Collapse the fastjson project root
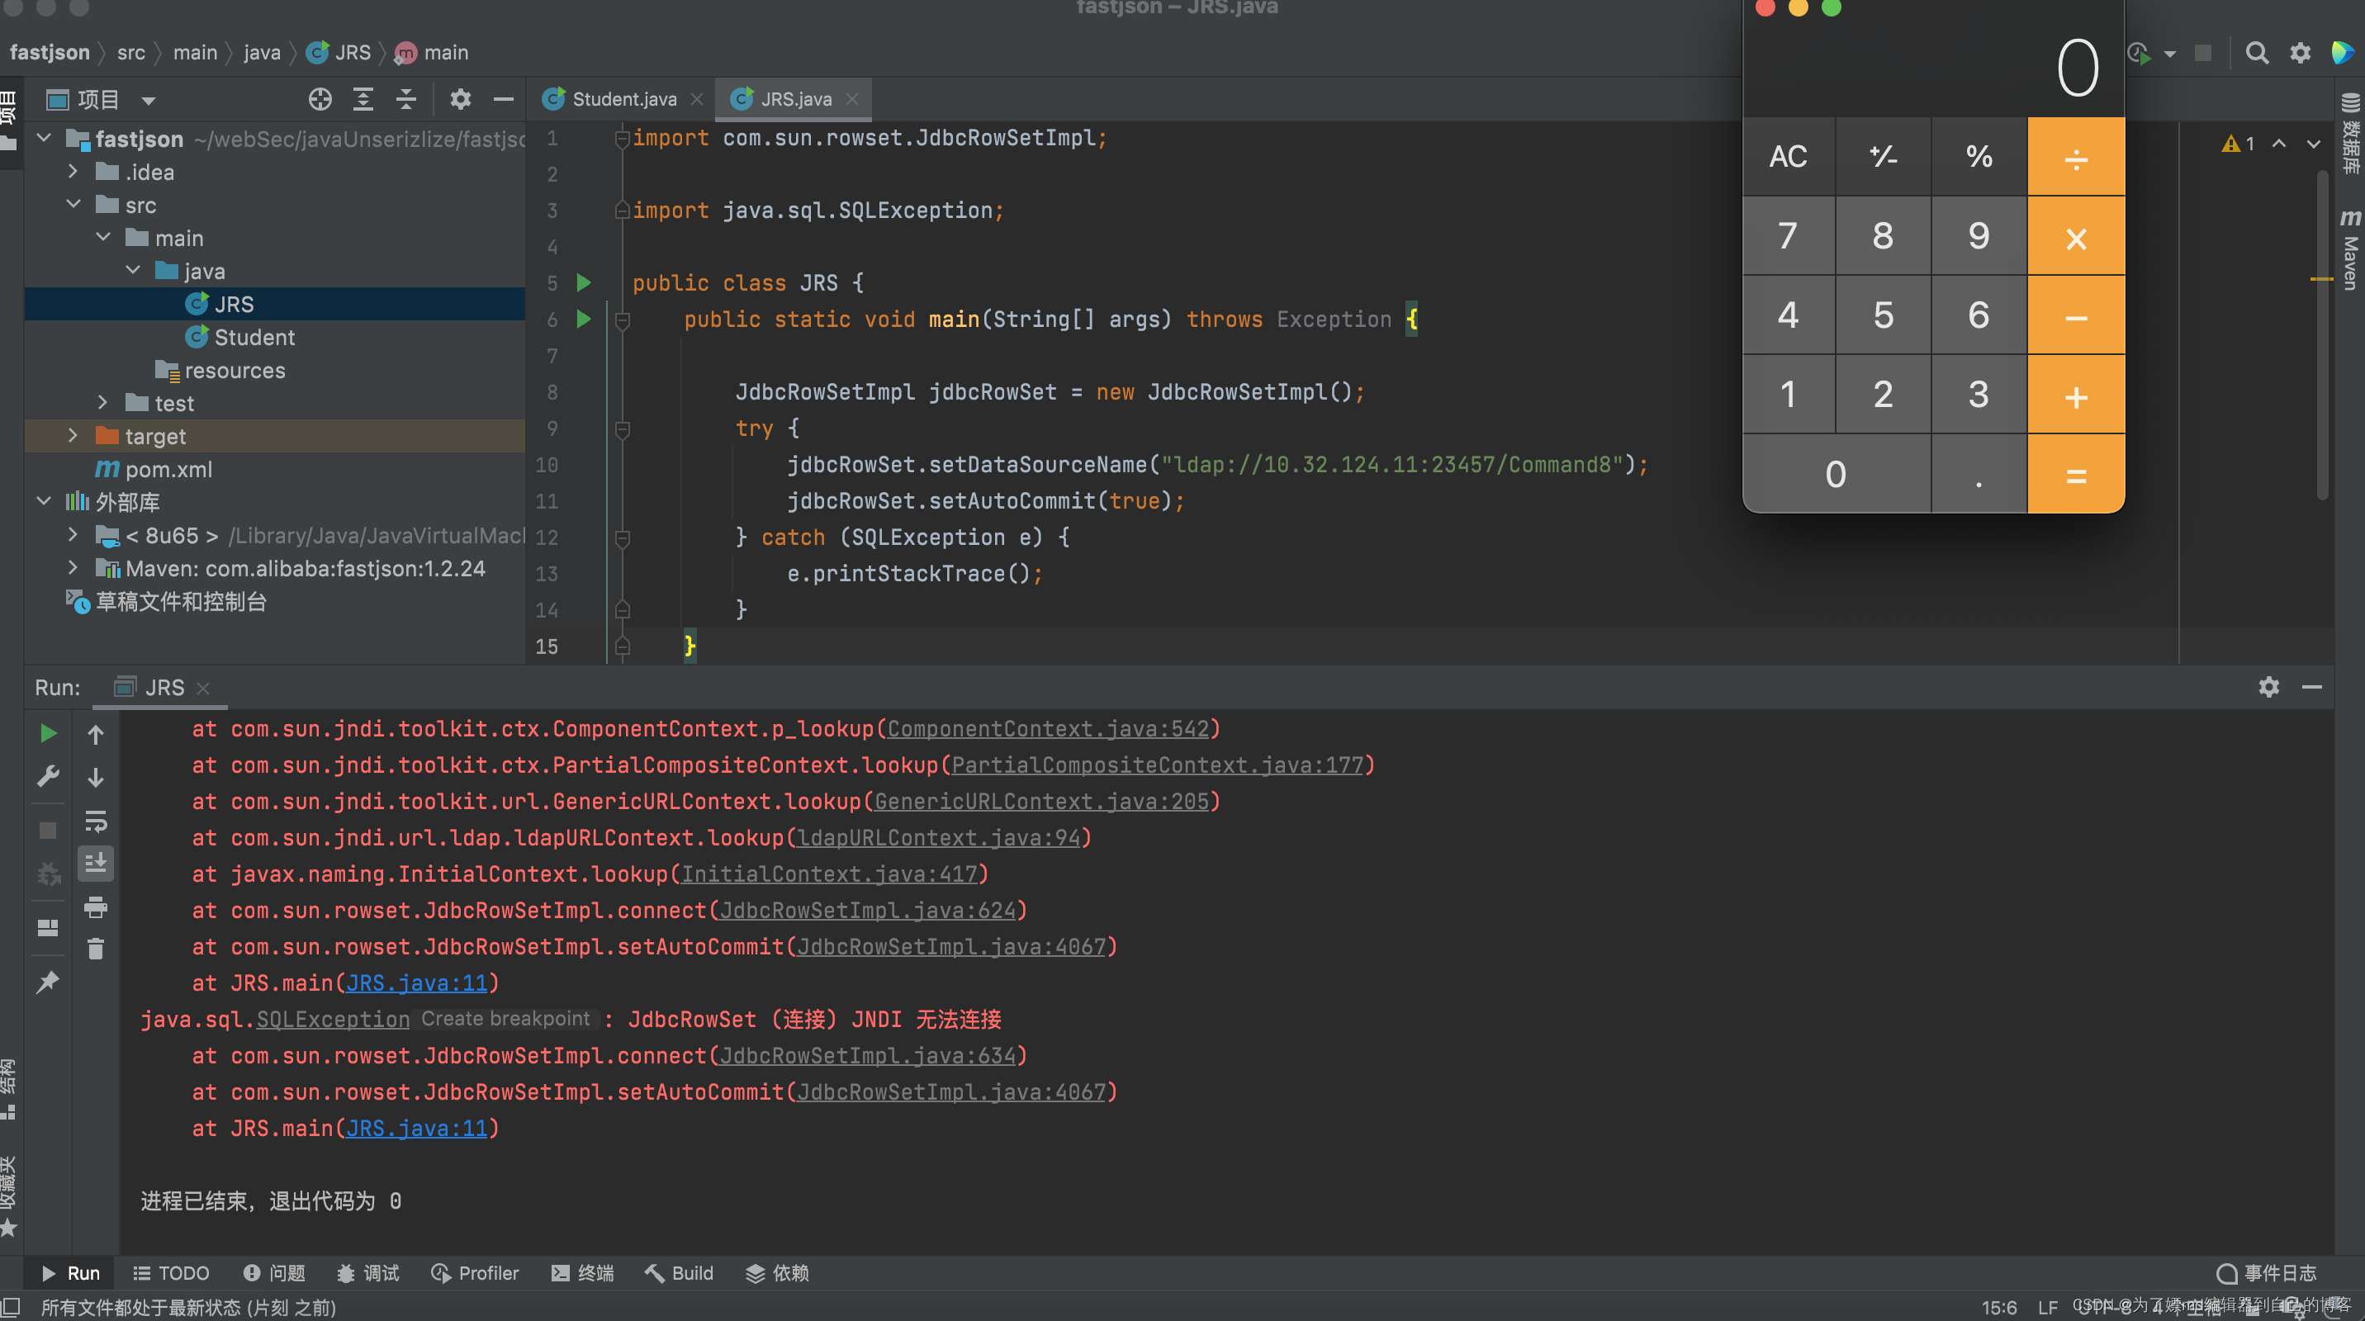 click(43, 139)
